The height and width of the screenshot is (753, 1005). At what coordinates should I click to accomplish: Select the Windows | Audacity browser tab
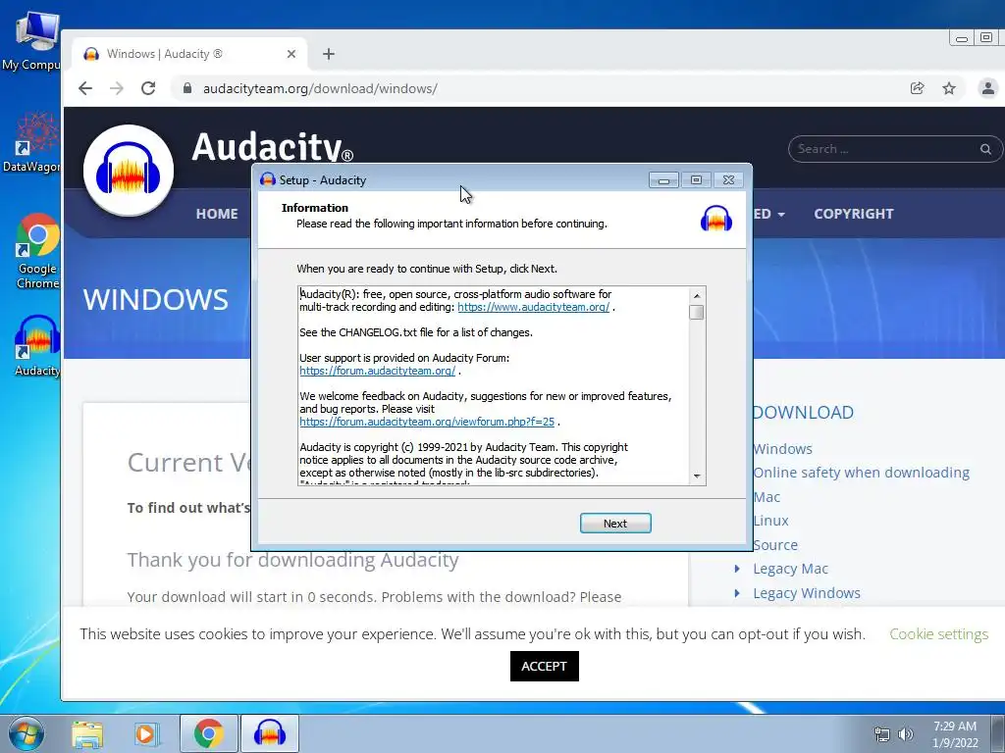tap(189, 54)
